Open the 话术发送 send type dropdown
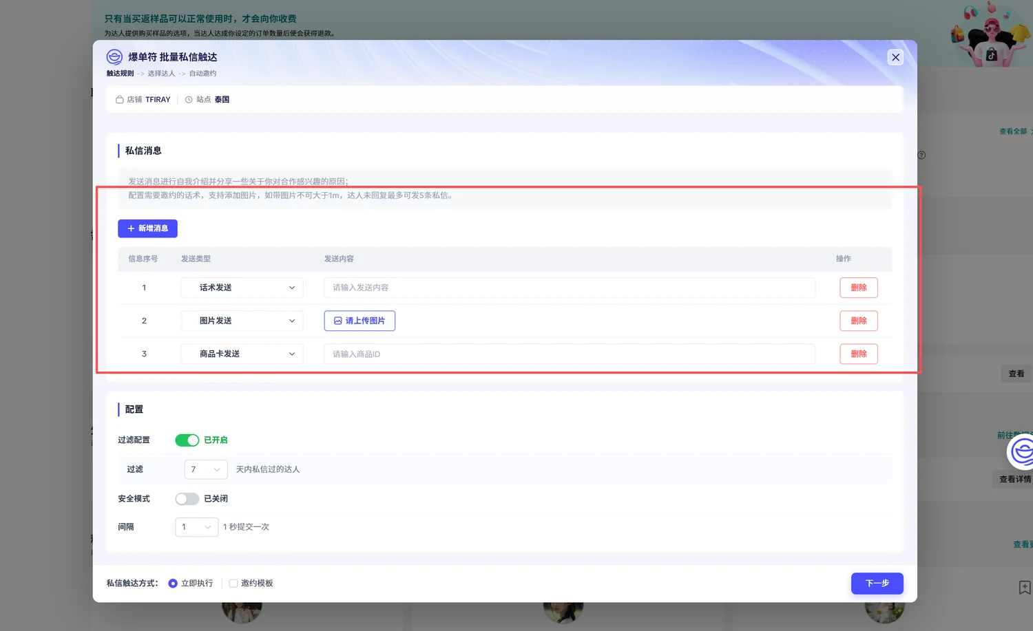Viewport: 1033px width, 631px height. [242, 288]
